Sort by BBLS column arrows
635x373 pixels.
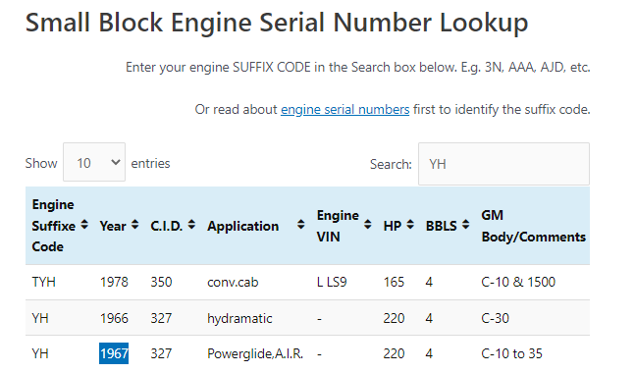tap(466, 225)
